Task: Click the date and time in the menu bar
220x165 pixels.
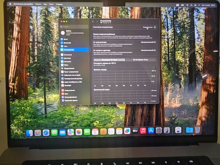Action: click(208, 5)
